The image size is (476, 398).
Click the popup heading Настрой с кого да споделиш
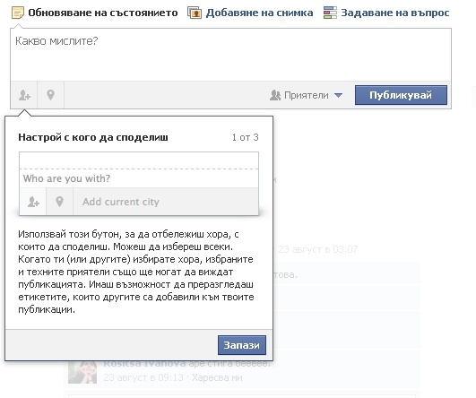pos(93,137)
